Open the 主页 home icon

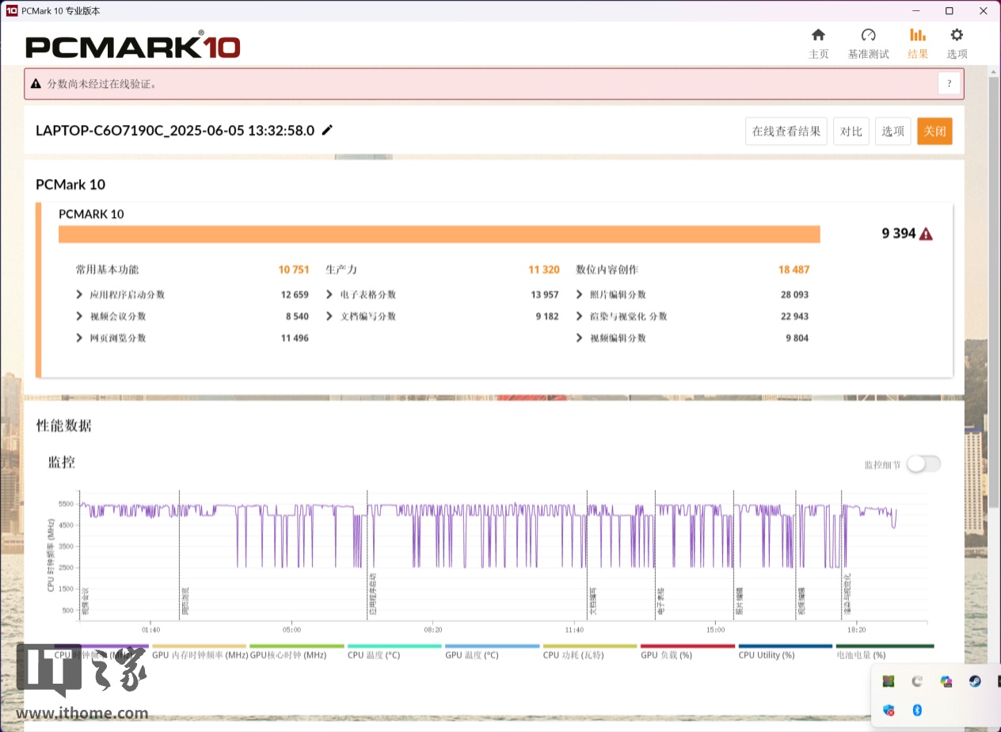click(818, 36)
